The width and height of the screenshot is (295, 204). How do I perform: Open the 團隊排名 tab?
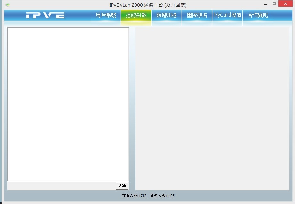click(197, 15)
